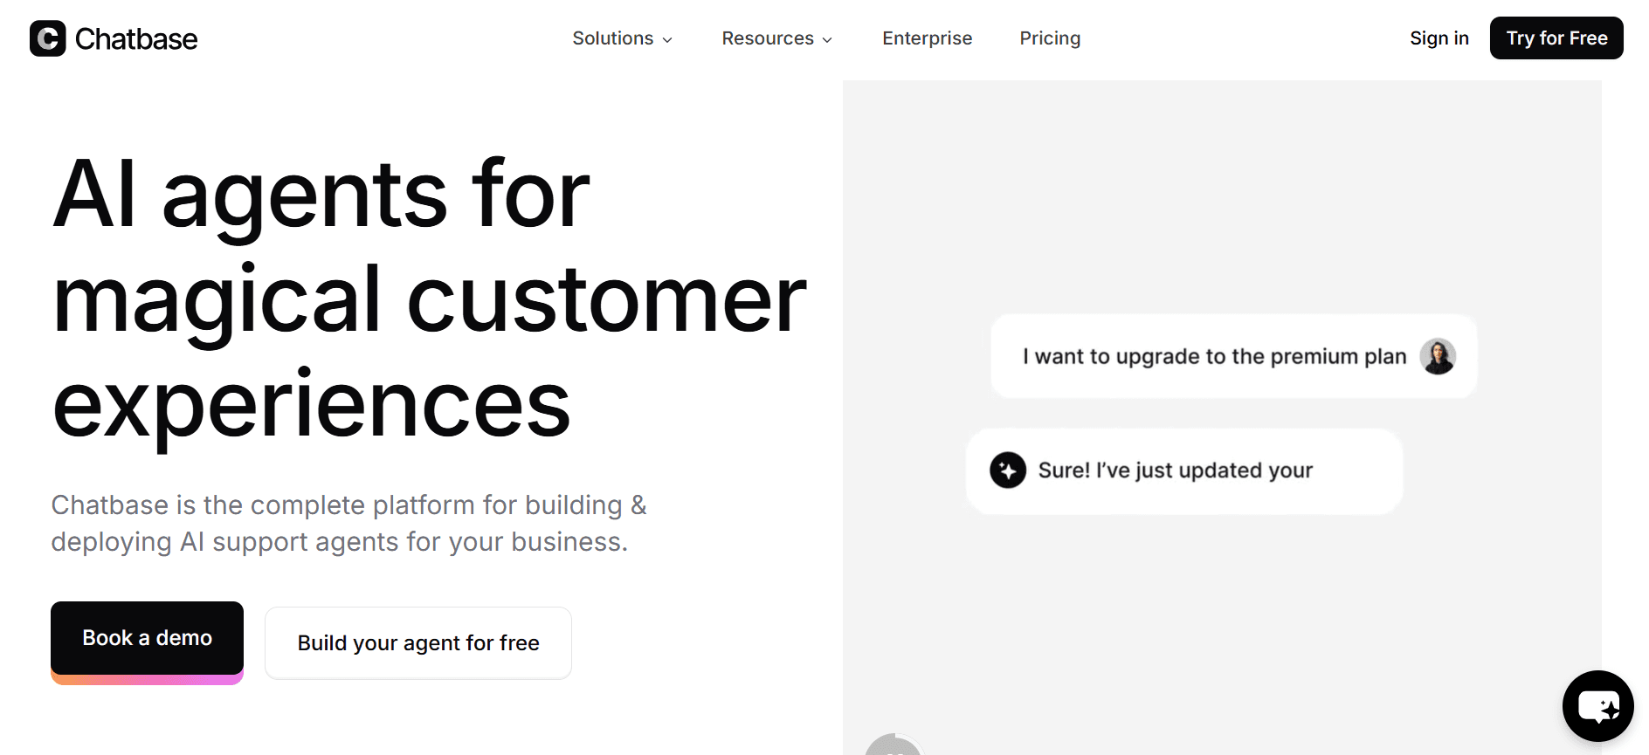This screenshot has width=1649, height=755.
Task: Click the AI sparkle agent icon
Action: point(1008,470)
